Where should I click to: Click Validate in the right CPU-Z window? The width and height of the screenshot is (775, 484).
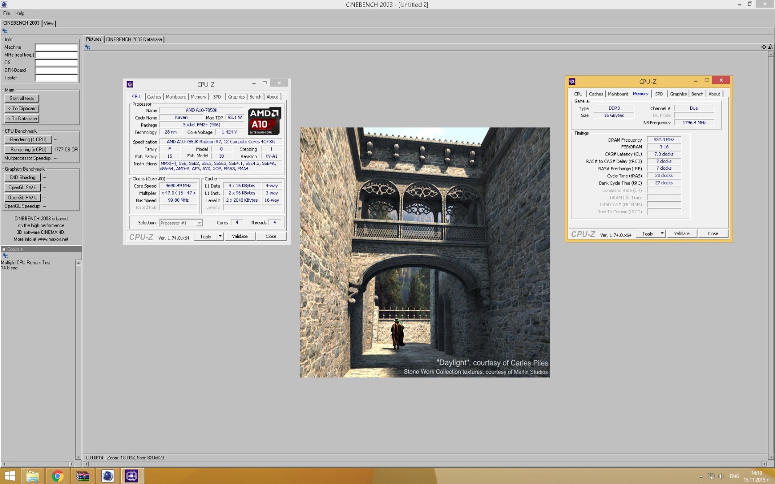click(x=682, y=233)
